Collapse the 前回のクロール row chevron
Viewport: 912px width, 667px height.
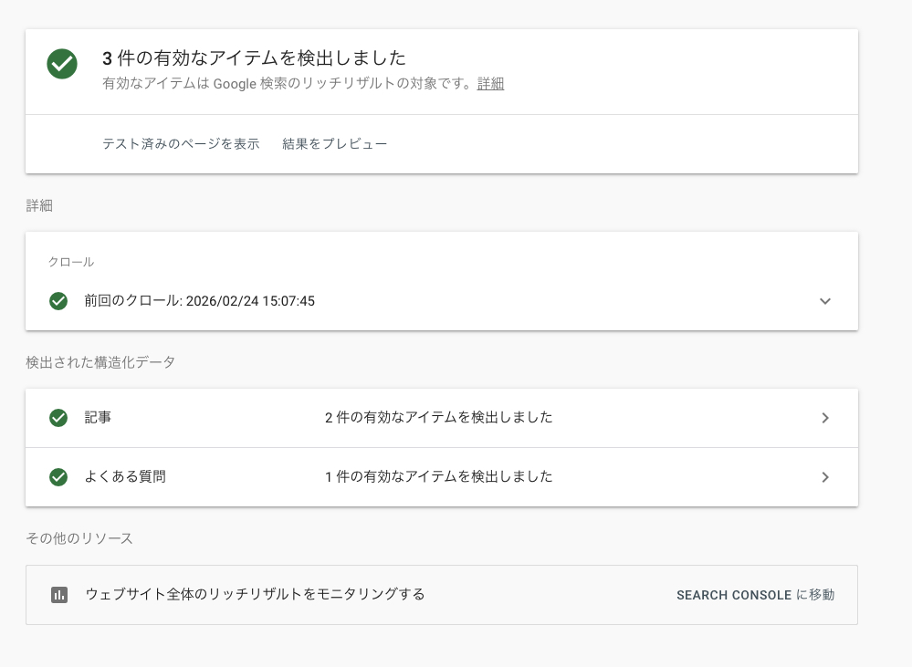point(824,300)
